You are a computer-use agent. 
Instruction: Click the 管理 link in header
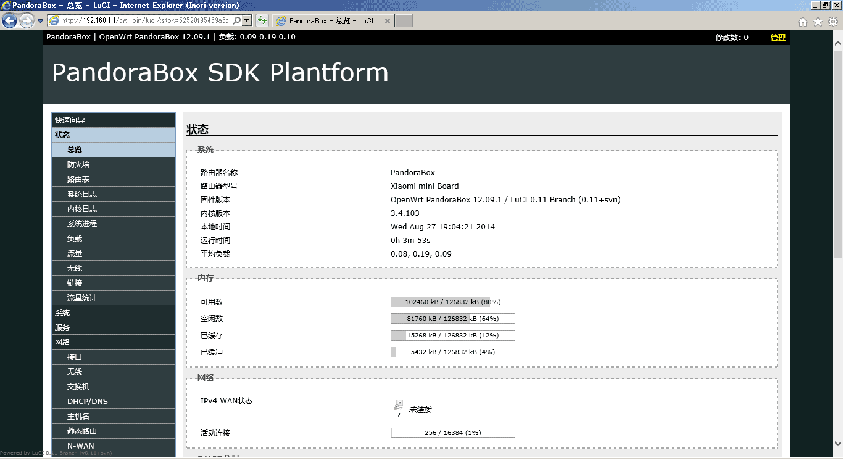click(778, 37)
